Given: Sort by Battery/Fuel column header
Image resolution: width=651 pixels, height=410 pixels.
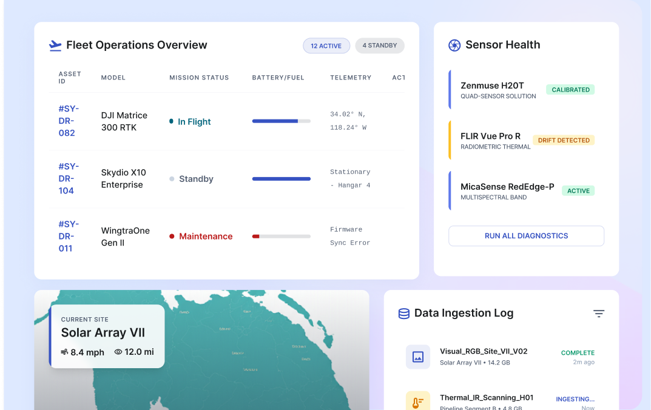Looking at the screenshot, I should 278,78.
